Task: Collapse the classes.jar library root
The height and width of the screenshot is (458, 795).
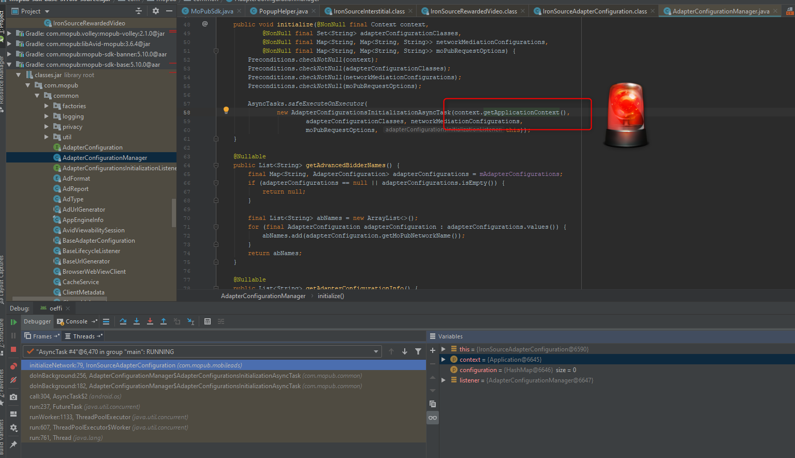Action: click(x=19, y=75)
